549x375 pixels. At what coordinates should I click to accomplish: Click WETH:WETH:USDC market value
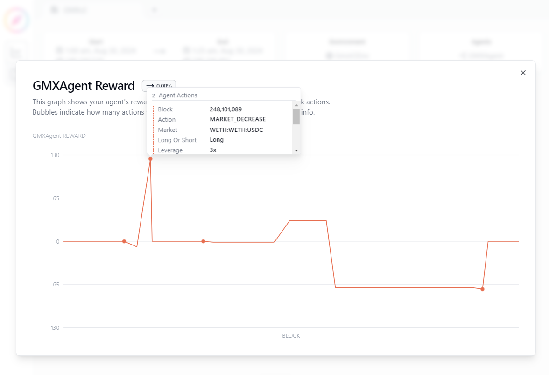click(x=236, y=130)
